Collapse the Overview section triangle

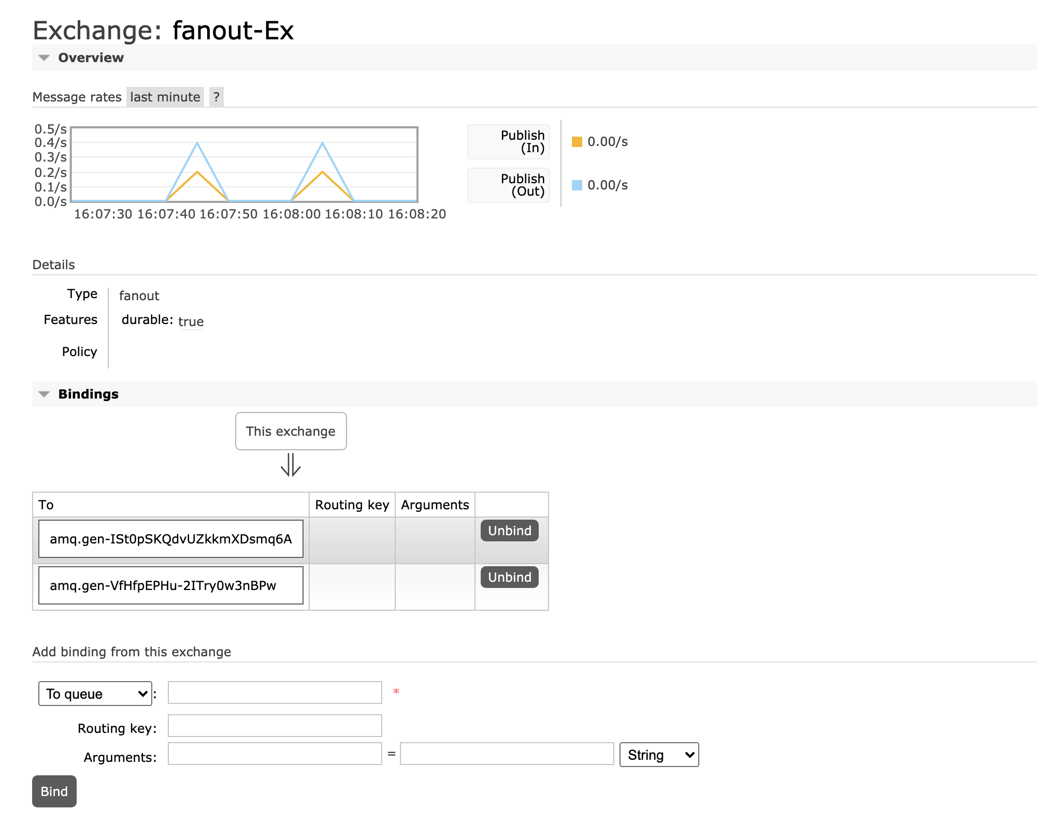pyautogui.click(x=44, y=58)
